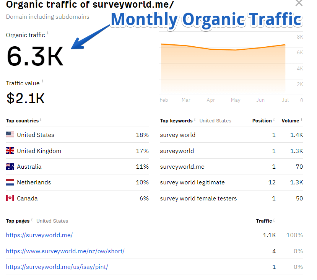Click the keyword 'survey world legitimate'
This screenshot has width=317, height=280.
192,182
